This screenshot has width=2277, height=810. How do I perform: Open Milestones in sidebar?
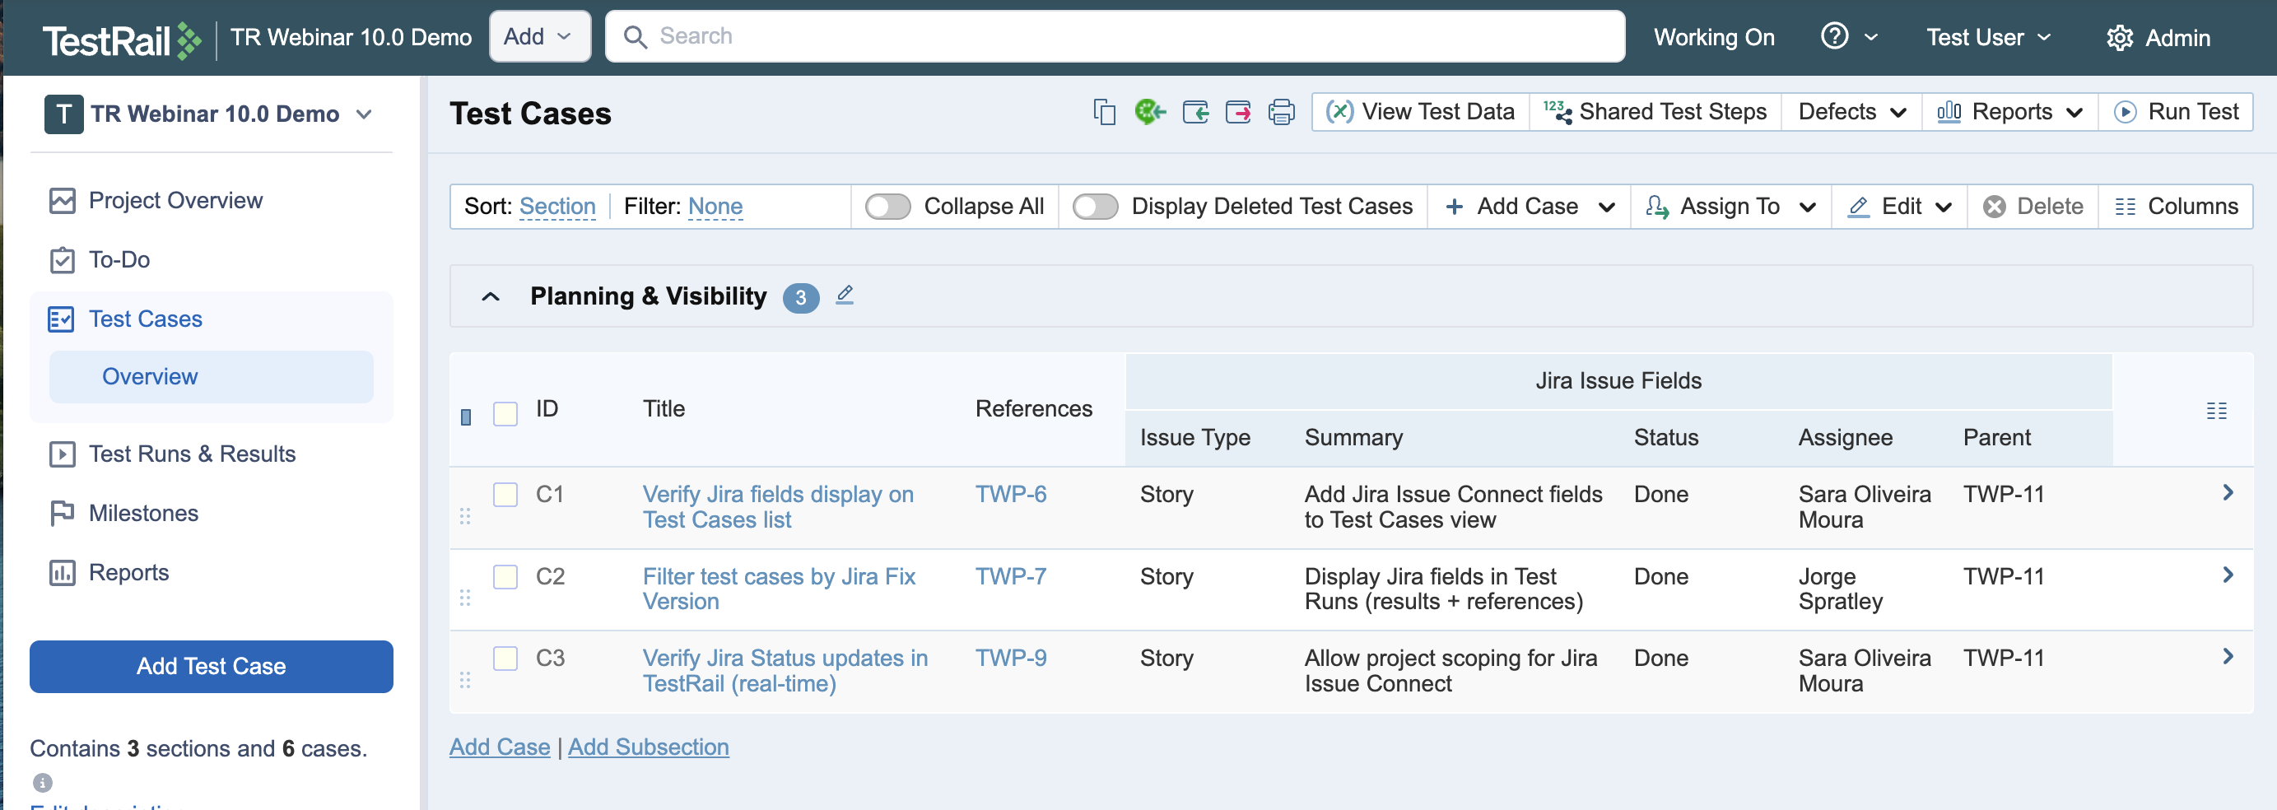pos(143,513)
